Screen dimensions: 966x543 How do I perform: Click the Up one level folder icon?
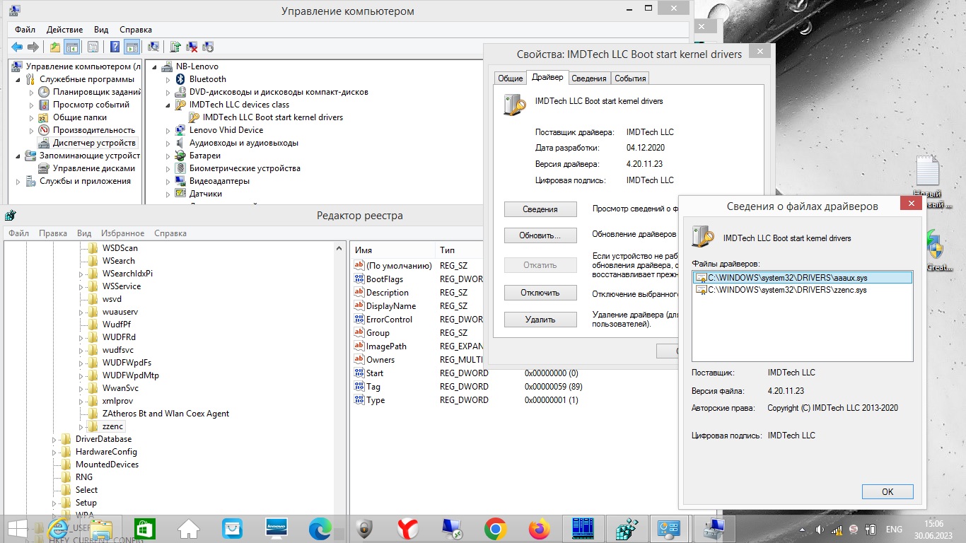[x=55, y=47]
